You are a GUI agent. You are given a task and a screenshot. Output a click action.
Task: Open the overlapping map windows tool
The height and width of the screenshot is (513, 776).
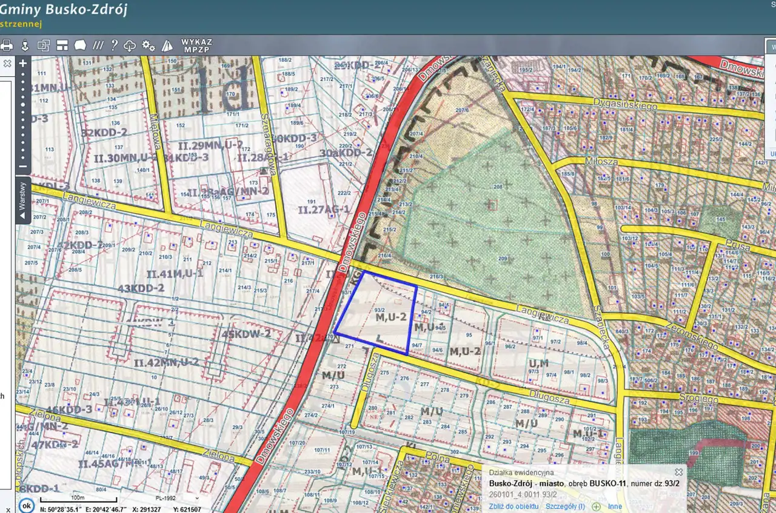(x=44, y=45)
